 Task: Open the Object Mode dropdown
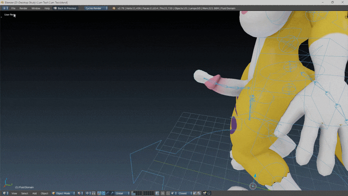[63, 193]
